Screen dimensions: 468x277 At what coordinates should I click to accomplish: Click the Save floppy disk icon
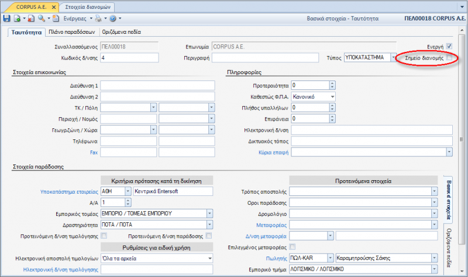click(6, 19)
